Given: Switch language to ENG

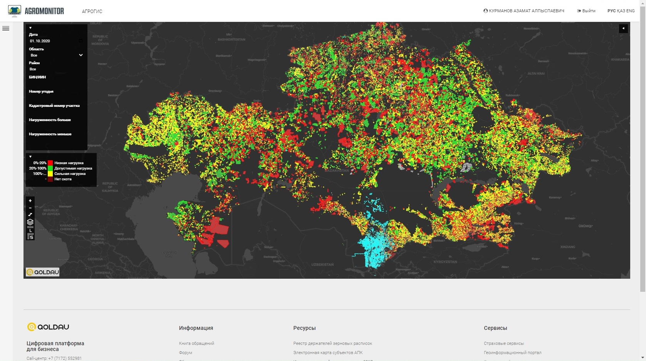Looking at the screenshot, I should (x=631, y=11).
